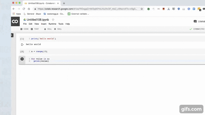
Task: Select the print('hello world') cell
Action: click(x=112, y=39)
